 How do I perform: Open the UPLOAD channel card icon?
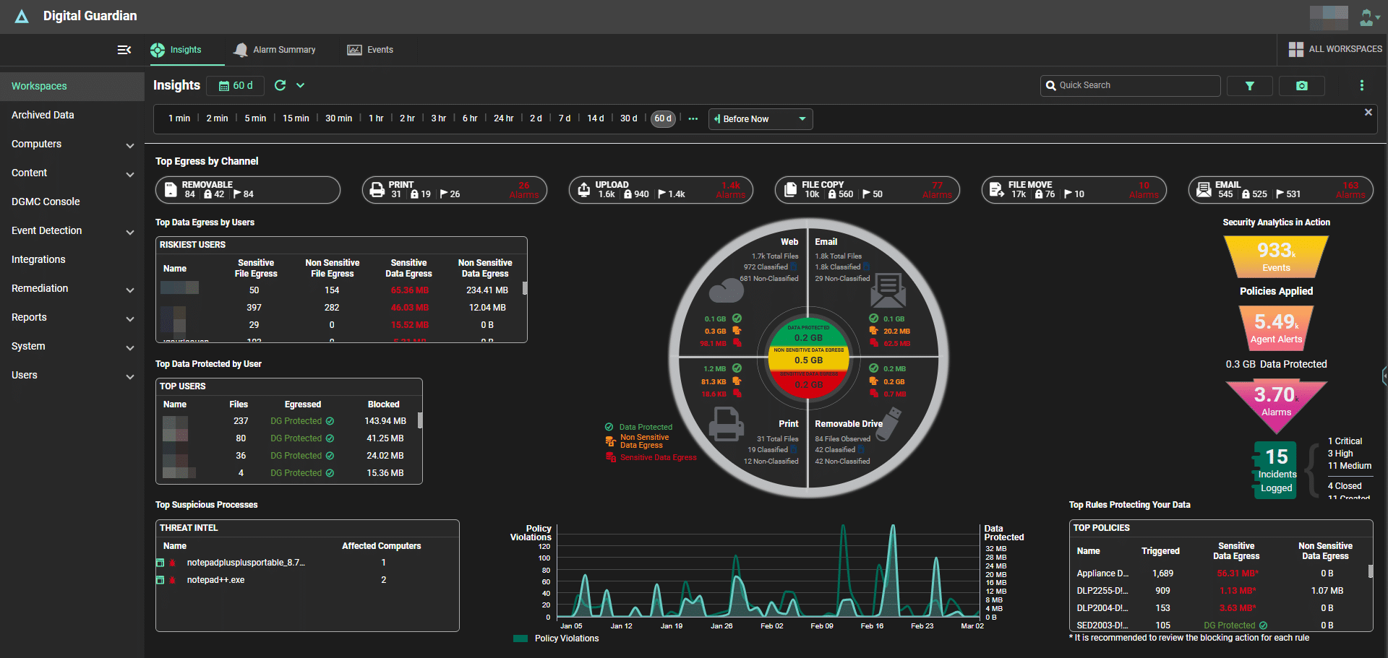point(584,189)
